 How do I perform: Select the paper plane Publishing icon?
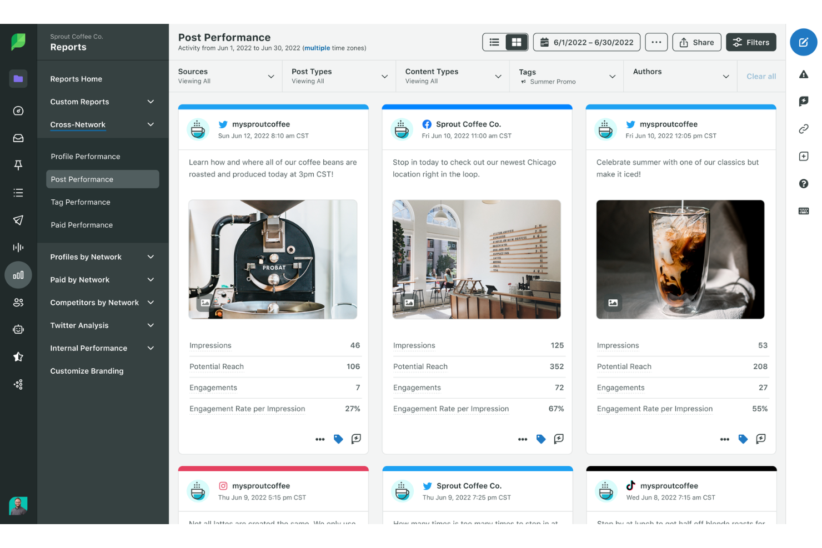pyautogui.click(x=18, y=220)
